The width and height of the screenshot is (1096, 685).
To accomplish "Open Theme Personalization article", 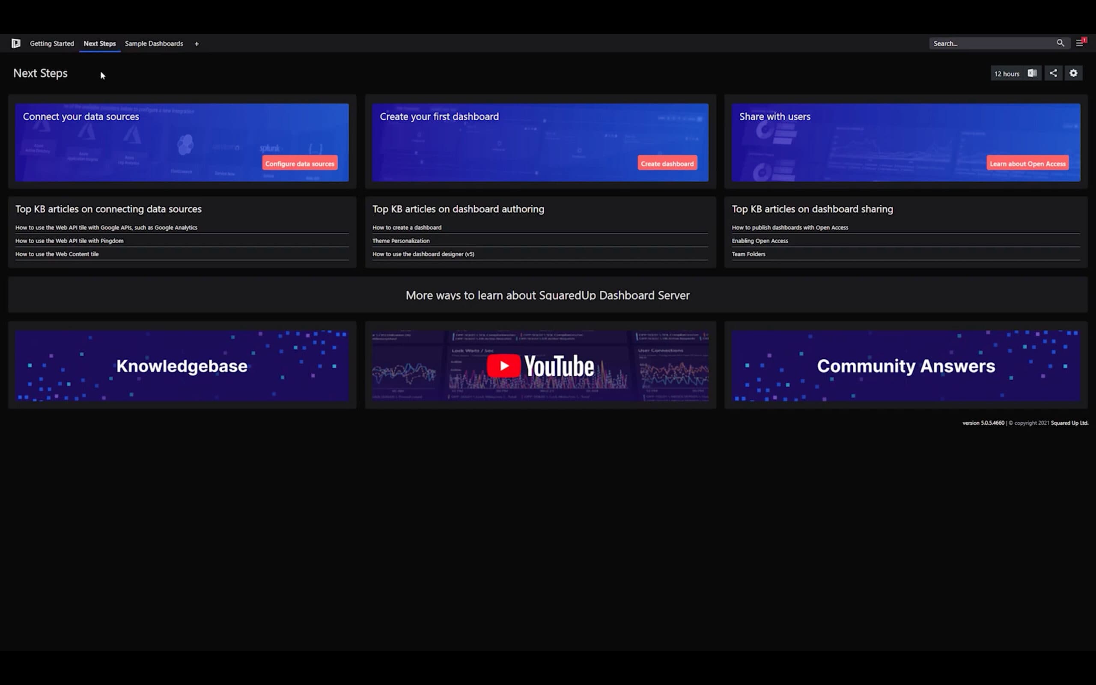I will (401, 241).
